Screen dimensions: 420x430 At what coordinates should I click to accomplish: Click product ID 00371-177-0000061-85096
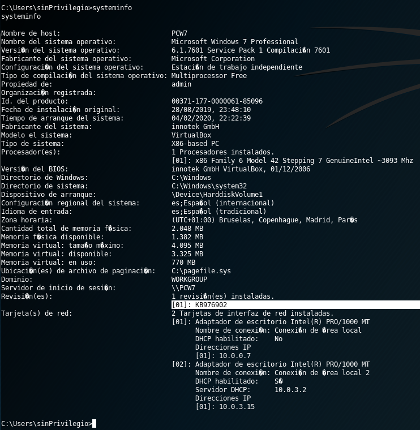point(217,101)
